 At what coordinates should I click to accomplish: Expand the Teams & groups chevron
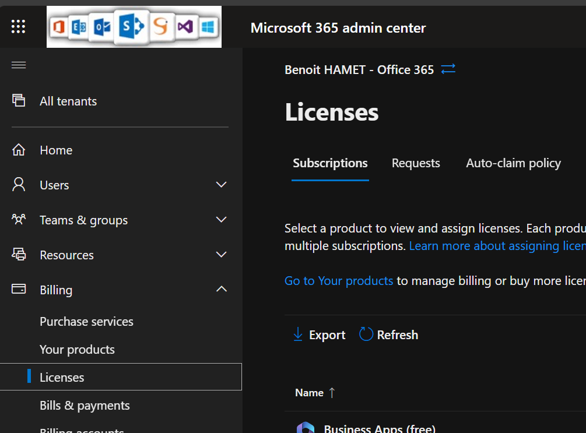(221, 220)
